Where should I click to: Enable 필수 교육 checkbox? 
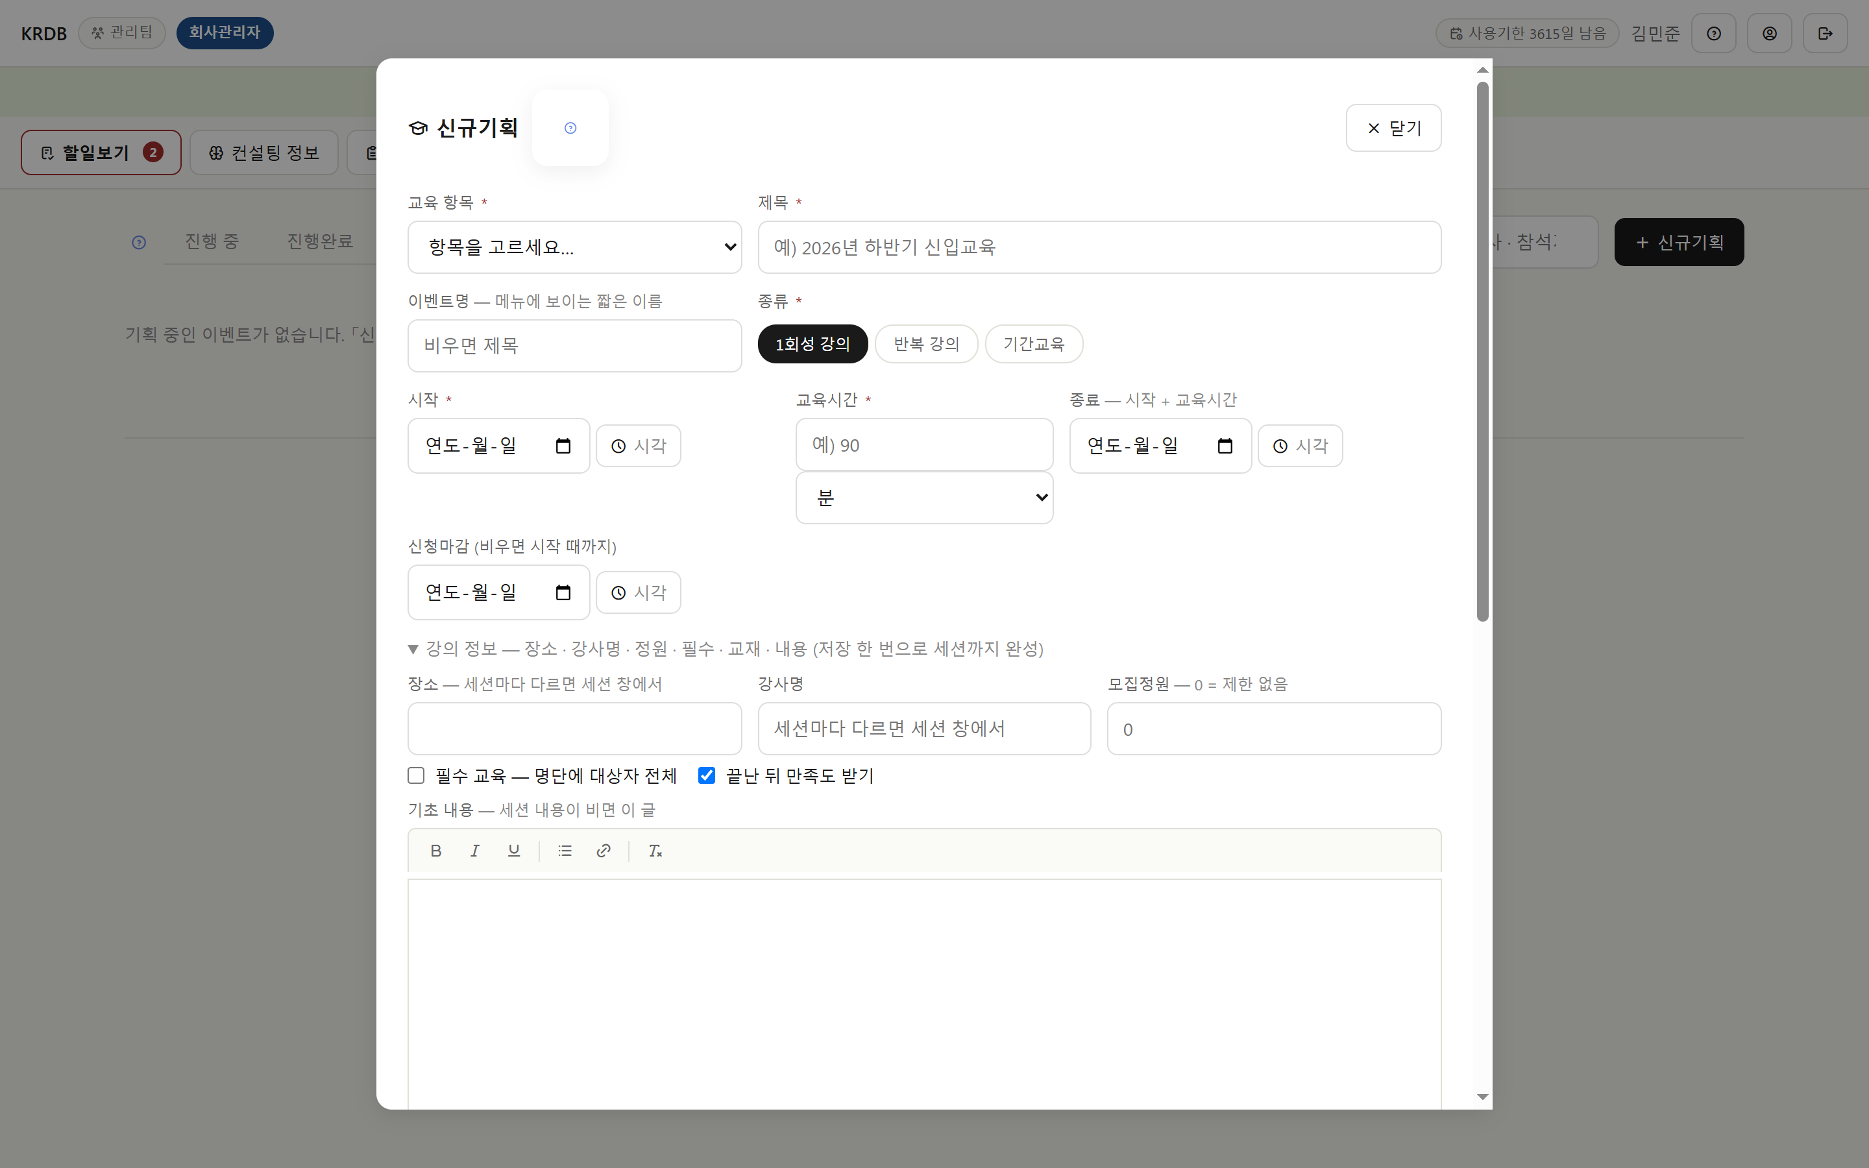click(416, 775)
